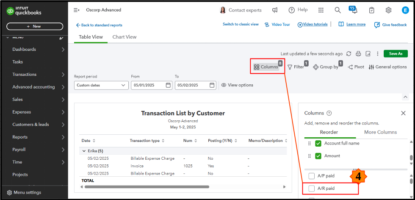
Task: Open the settings gear icon
Action: 388,10
